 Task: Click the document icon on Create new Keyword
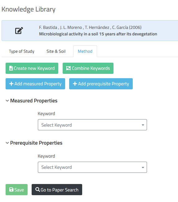coord(11,68)
